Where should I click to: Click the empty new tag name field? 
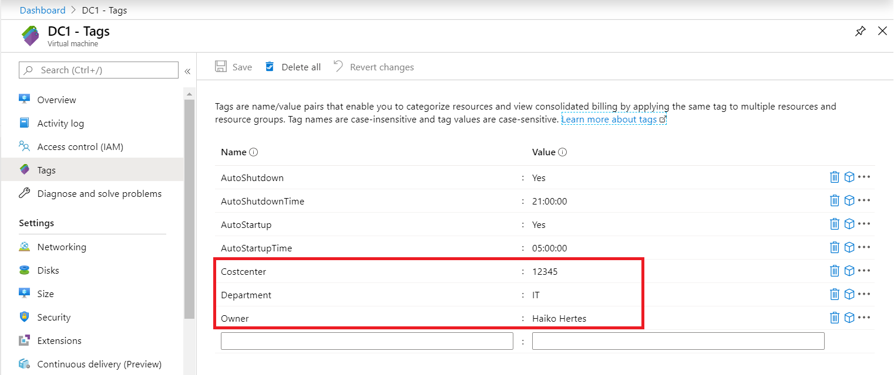tap(367, 341)
